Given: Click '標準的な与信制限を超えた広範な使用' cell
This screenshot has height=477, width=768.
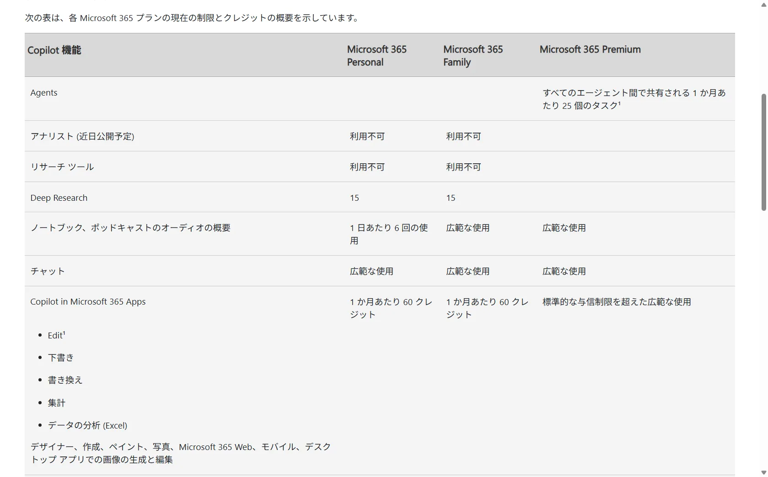Looking at the screenshot, I should tap(617, 302).
